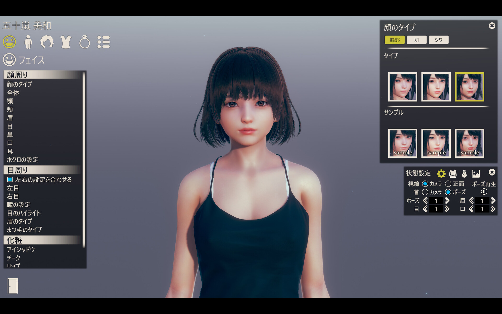Open the list options category icon
Viewport: 502px width, 314px height.
tap(104, 42)
